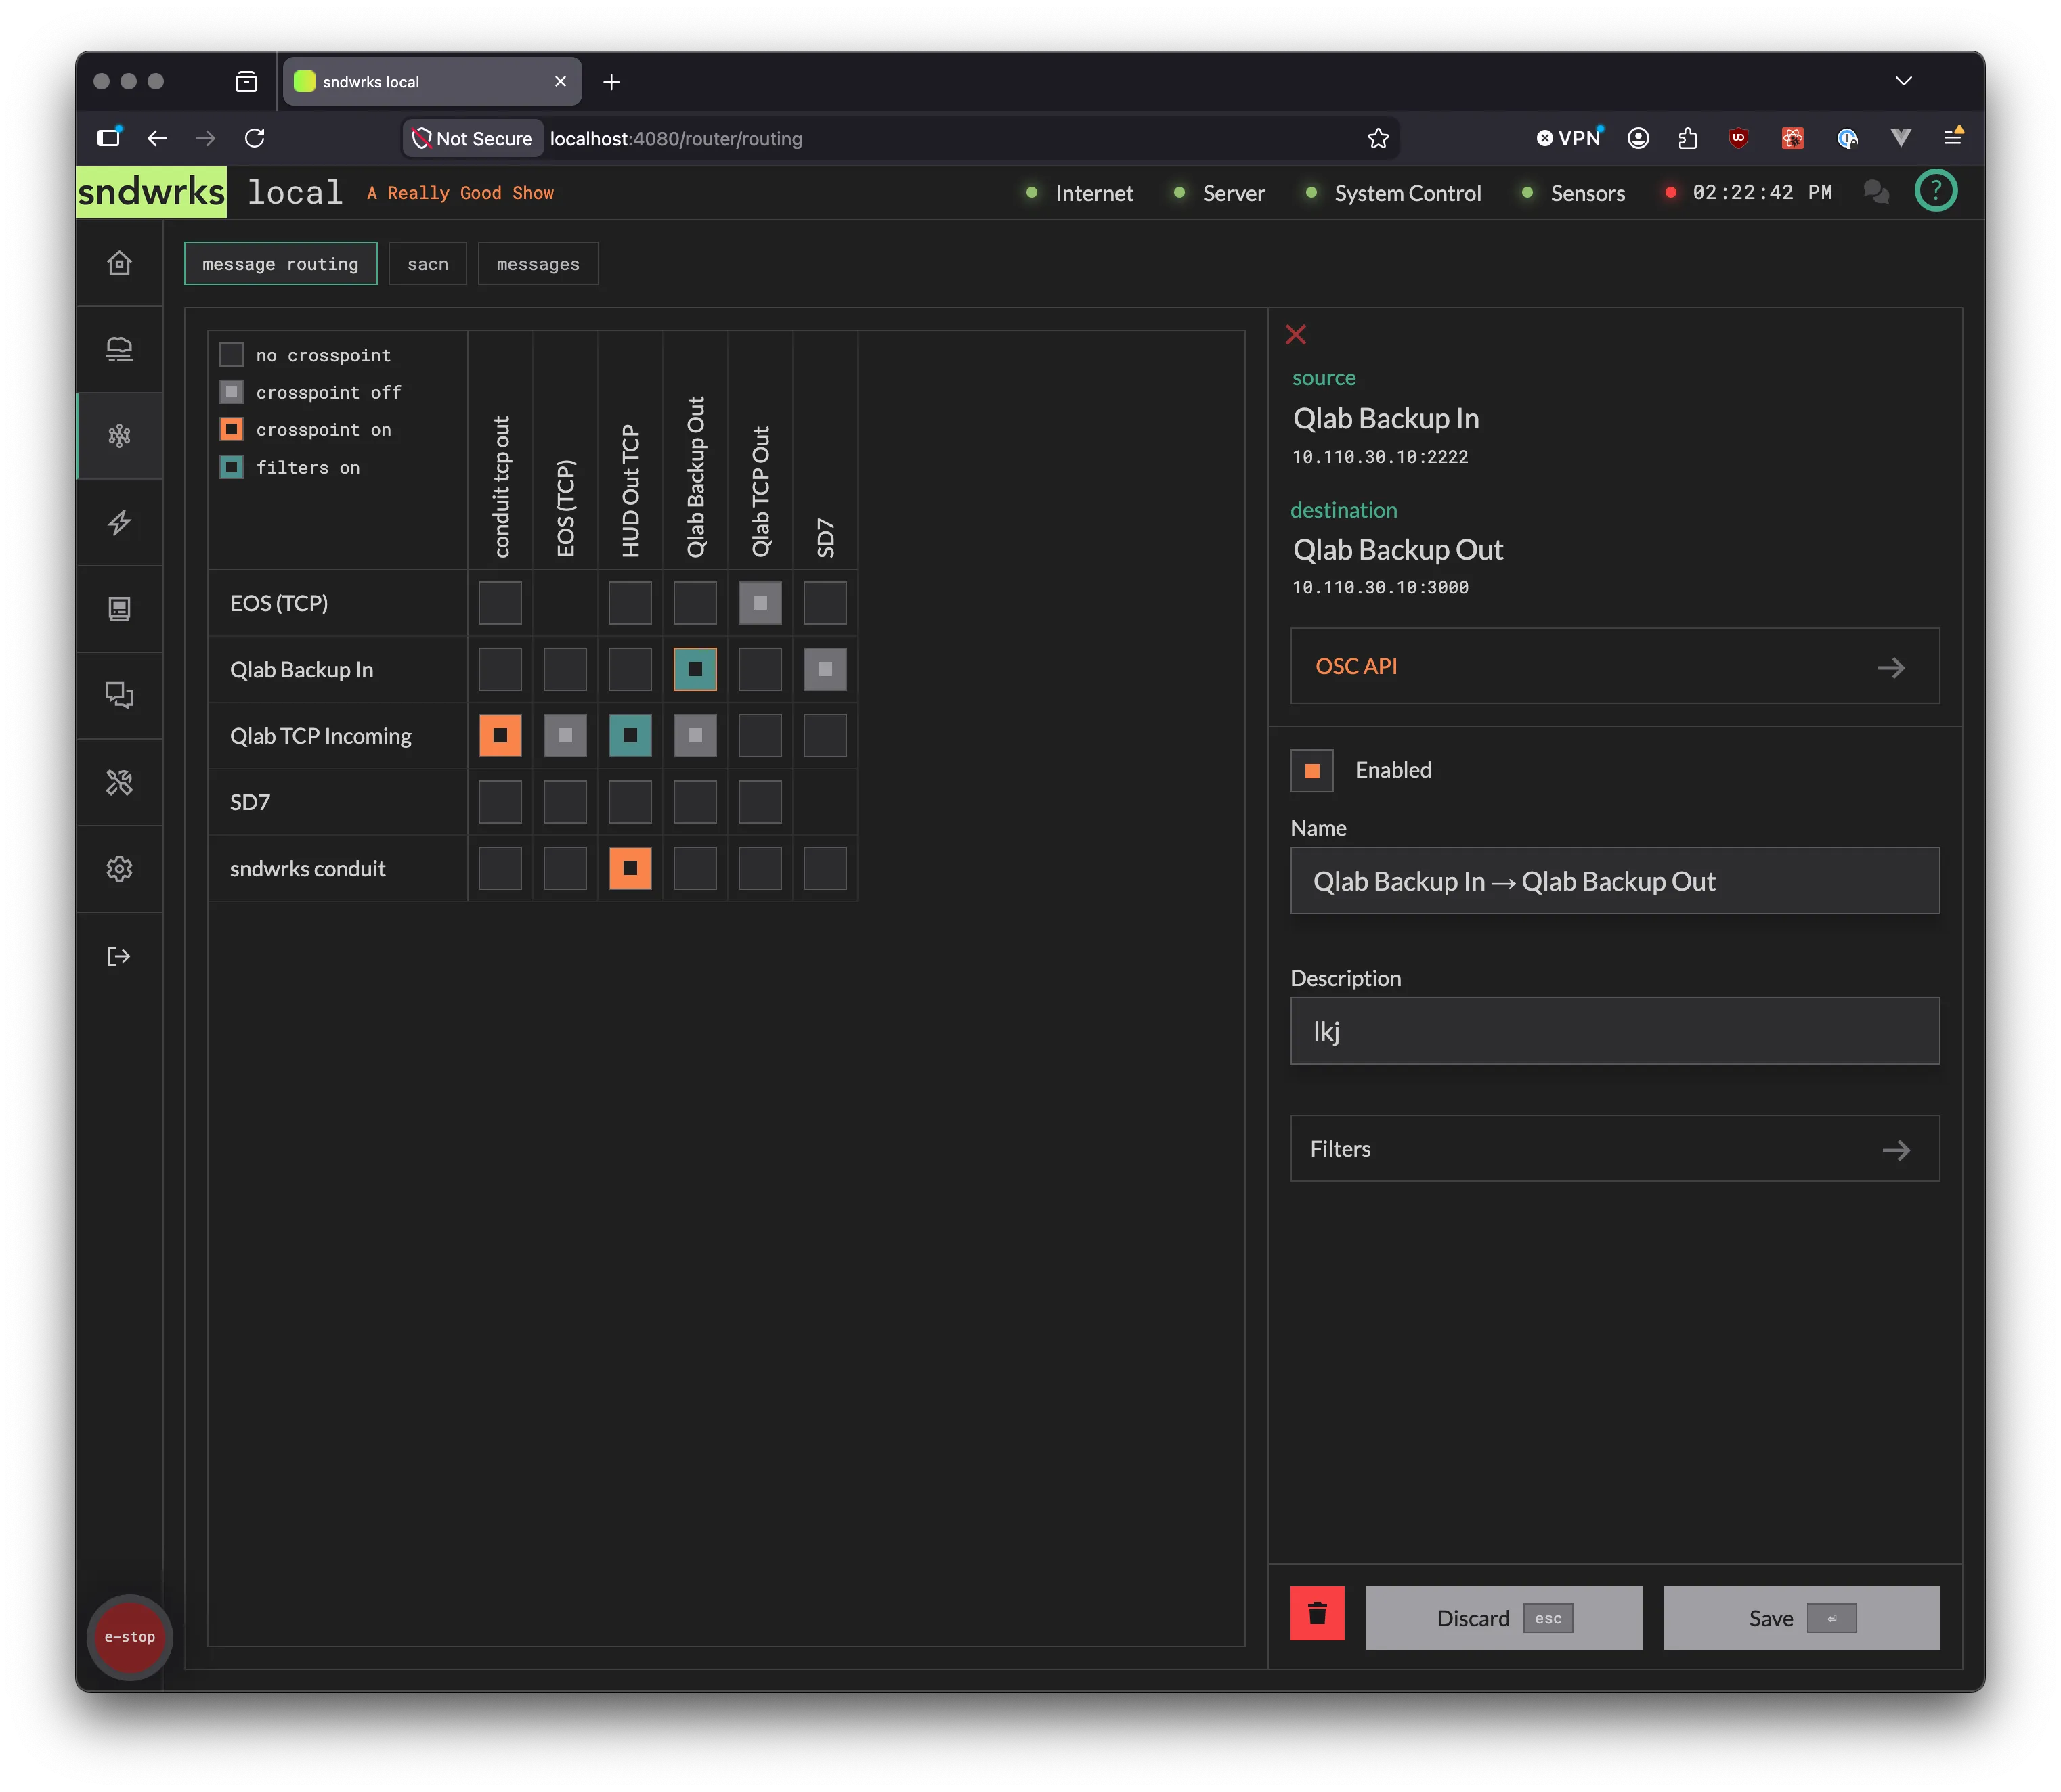
Task: Open the help question mark icon
Action: pos(1935,191)
